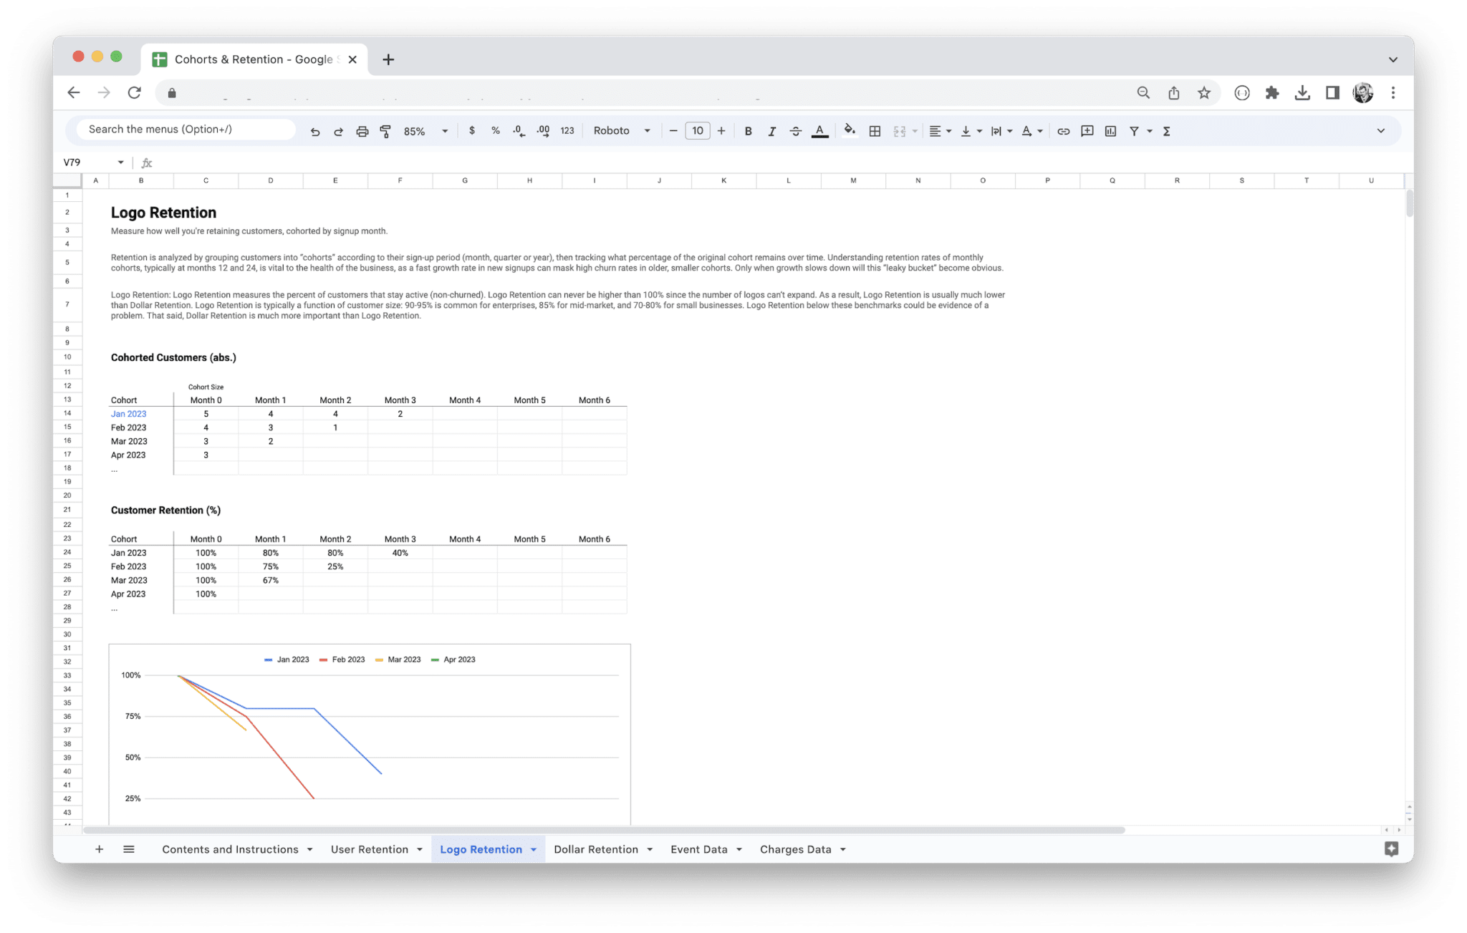Decrease decimal places icon
The height and width of the screenshot is (933, 1467).
click(519, 131)
